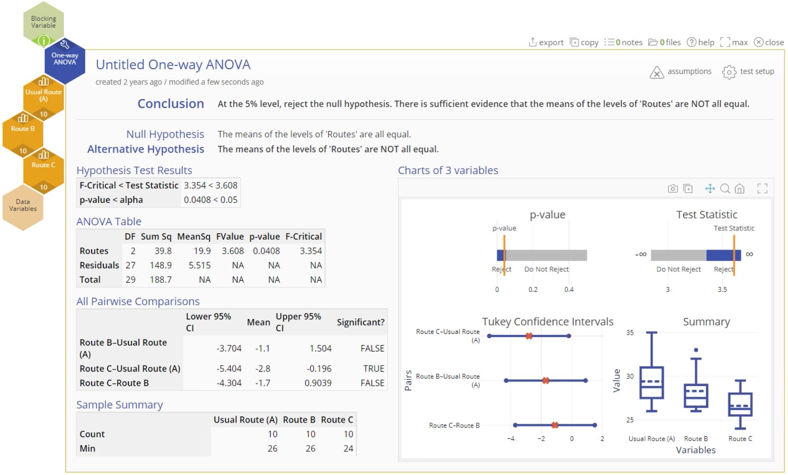Click the 'Test Statistic' chart title
The image size is (788, 475).
point(707,215)
